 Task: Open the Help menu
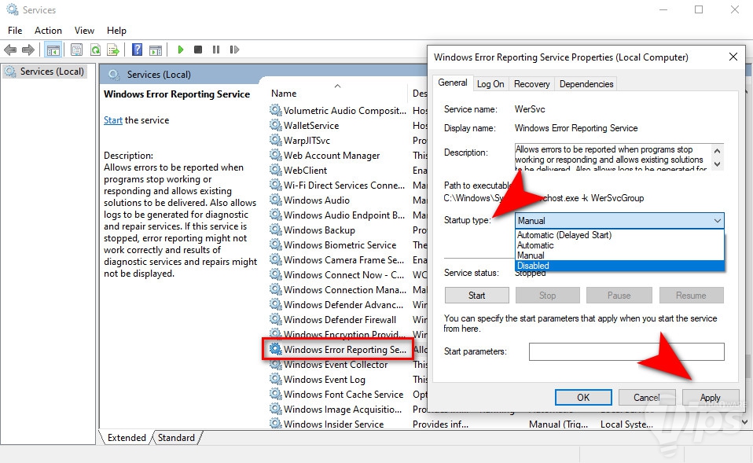click(x=116, y=30)
